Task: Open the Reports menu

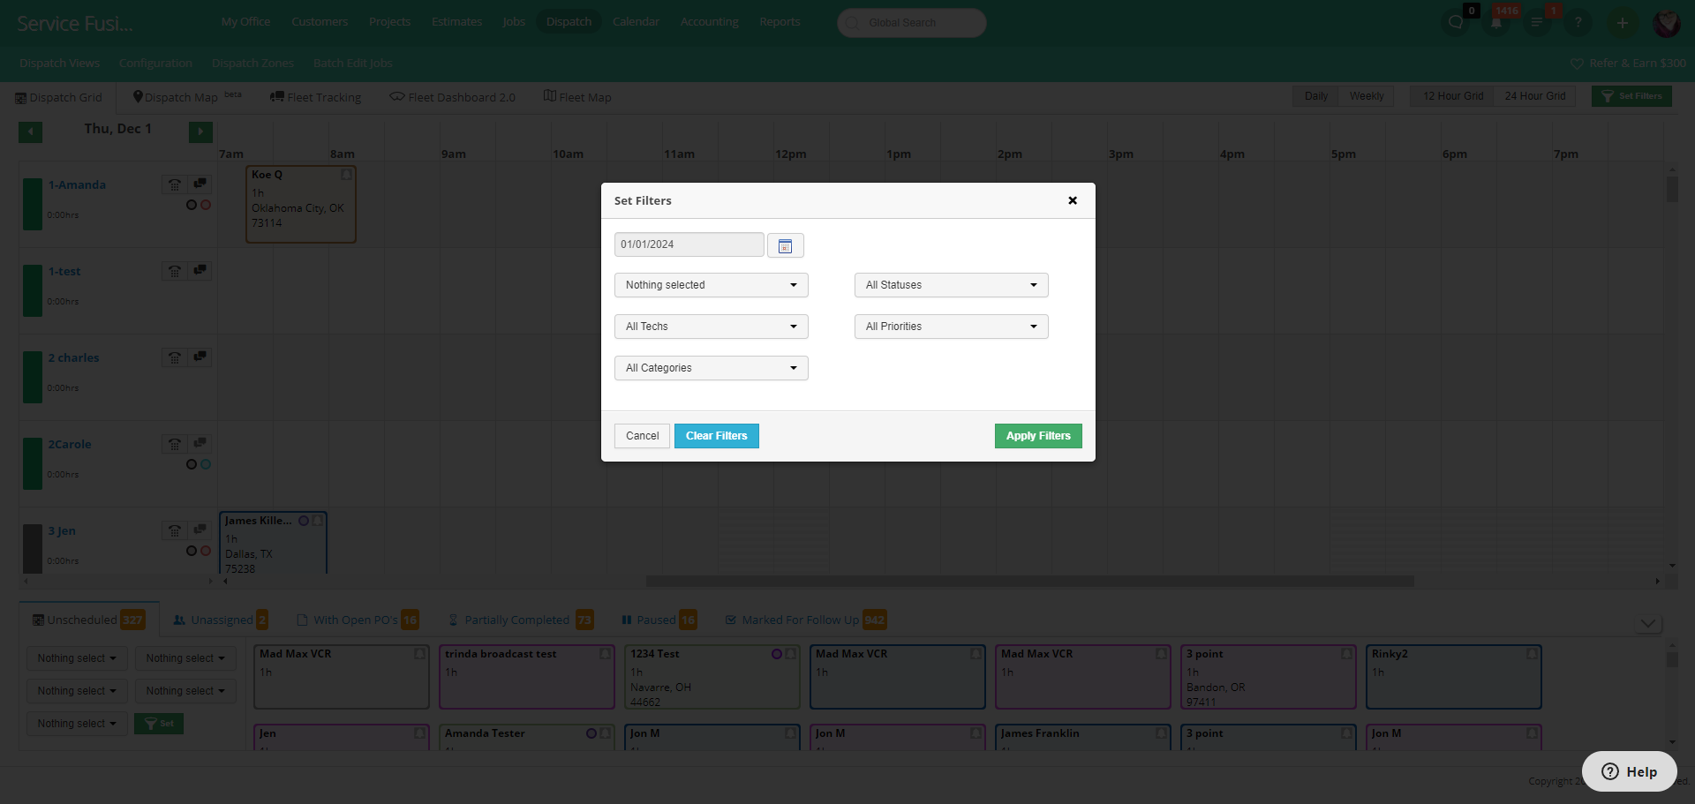Action: click(780, 22)
